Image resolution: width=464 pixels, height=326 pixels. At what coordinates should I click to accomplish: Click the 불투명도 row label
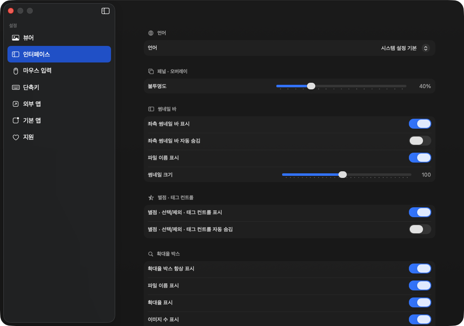(x=157, y=86)
